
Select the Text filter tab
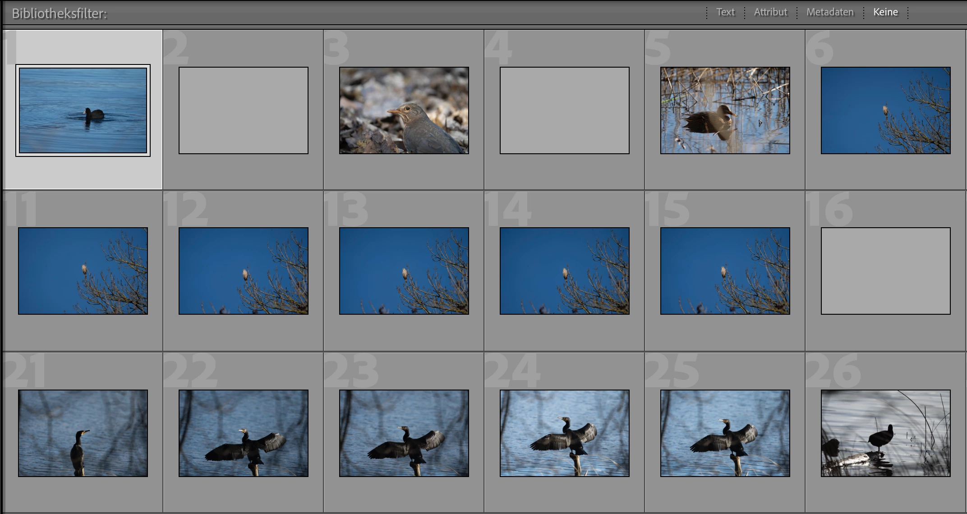point(725,12)
